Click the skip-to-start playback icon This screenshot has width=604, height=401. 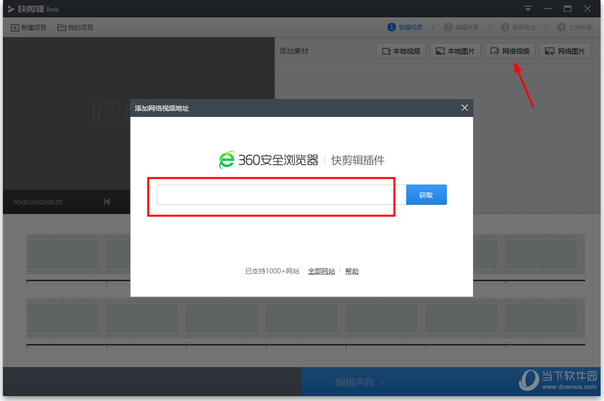click(x=107, y=201)
